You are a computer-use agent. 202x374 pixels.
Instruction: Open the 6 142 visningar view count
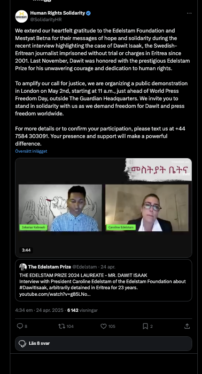83,310
